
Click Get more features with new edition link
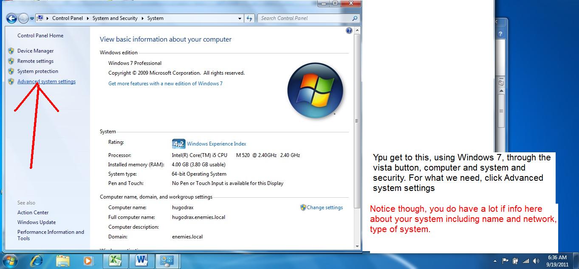pyautogui.click(x=165, y=84)
